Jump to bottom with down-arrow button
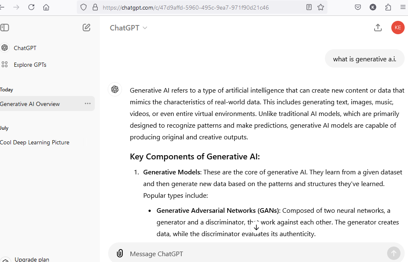The image size is (408, 262). [x=256, y=227]
